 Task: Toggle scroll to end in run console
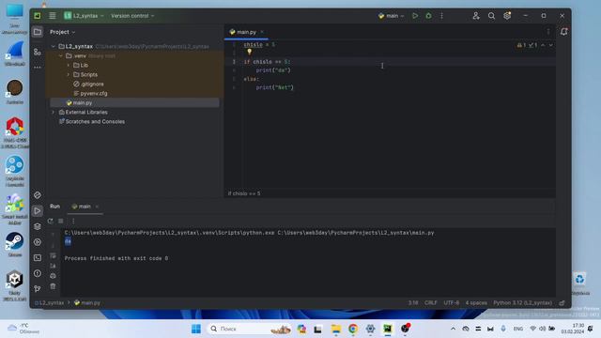53,266
